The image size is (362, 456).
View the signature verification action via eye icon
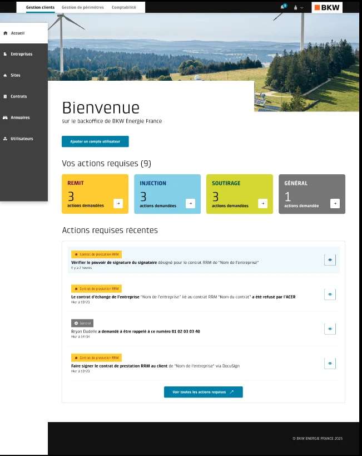[x=330, y=260]
